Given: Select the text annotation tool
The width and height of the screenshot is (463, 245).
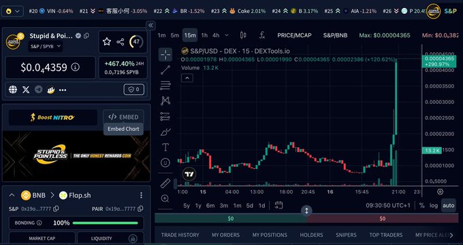Looking at the screenshot, I should (x=165, y=147).
